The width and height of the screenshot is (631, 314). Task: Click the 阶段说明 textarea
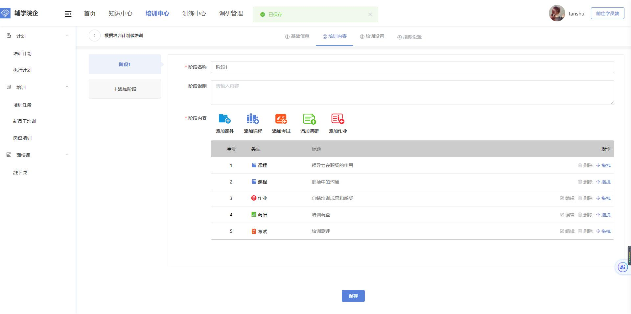412,93
